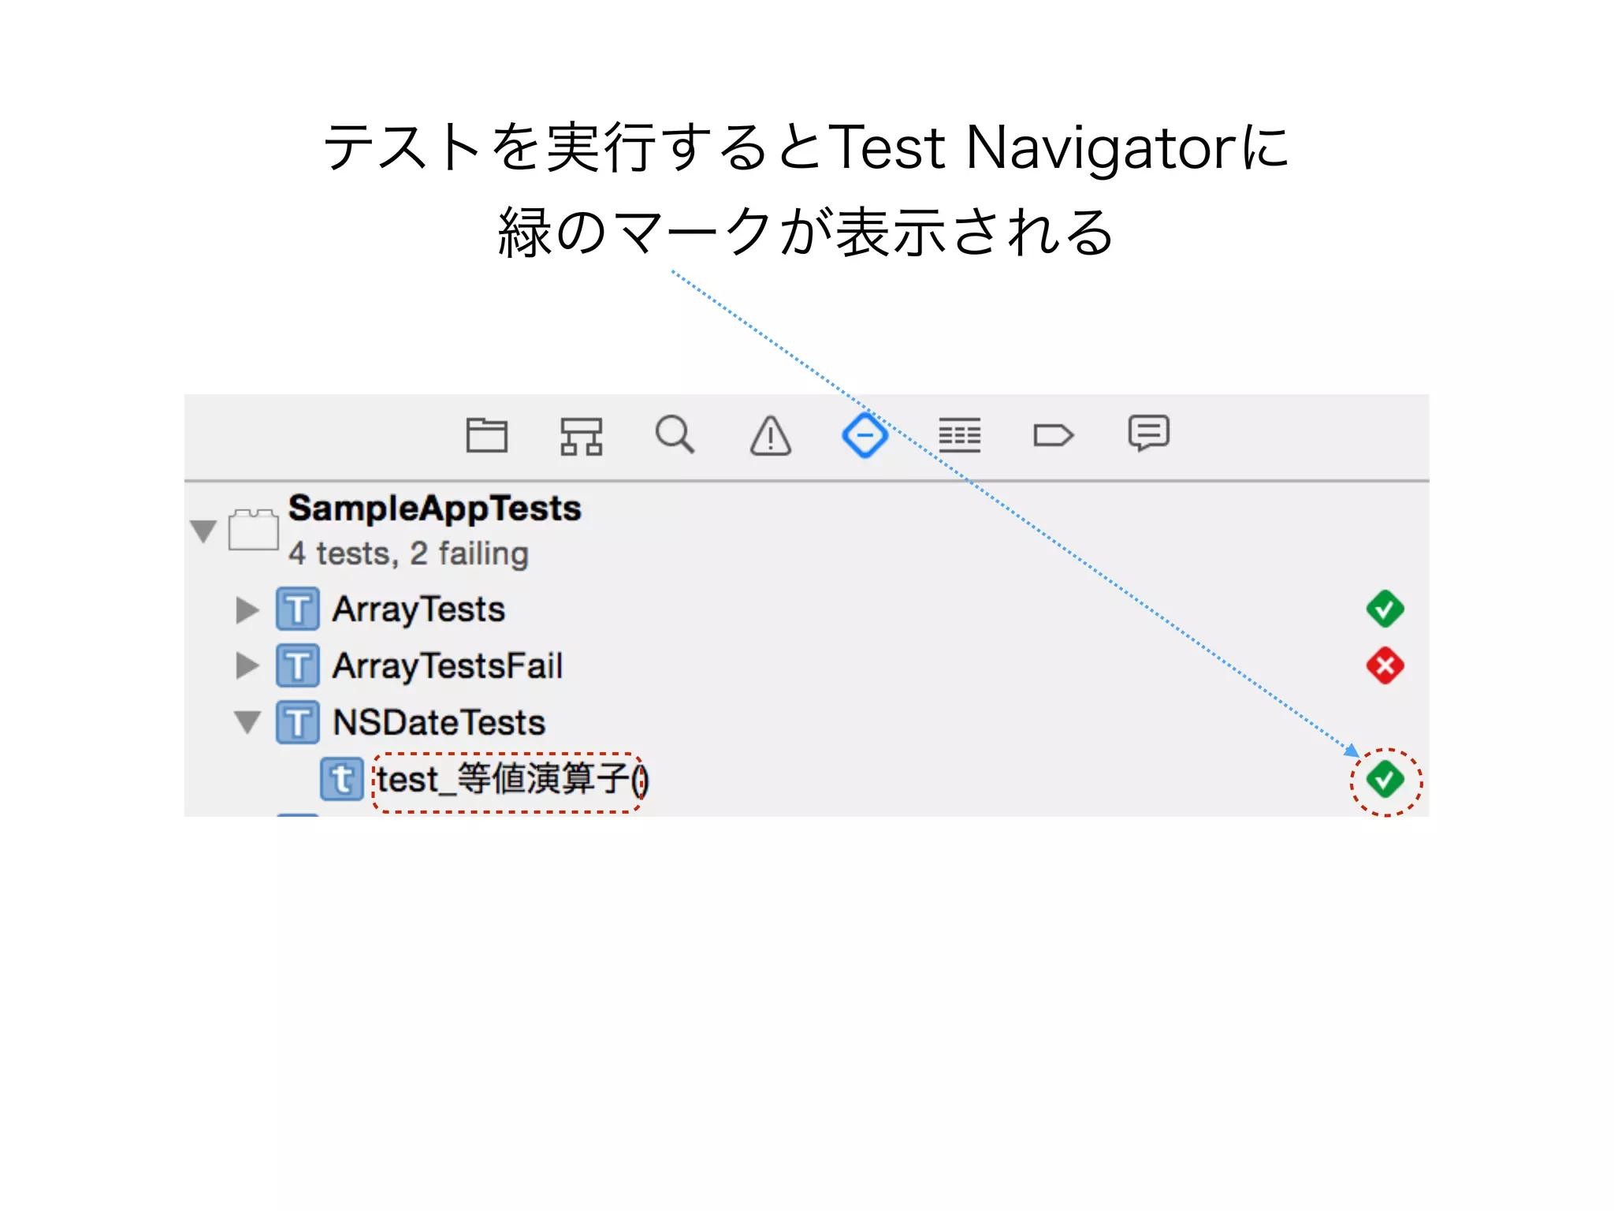The height and width of the screenshot is (1211, 1614).
Task: Collapse the NSDateTests disclosure triangle
Action: pyautogui.click(x=247, y=722)
